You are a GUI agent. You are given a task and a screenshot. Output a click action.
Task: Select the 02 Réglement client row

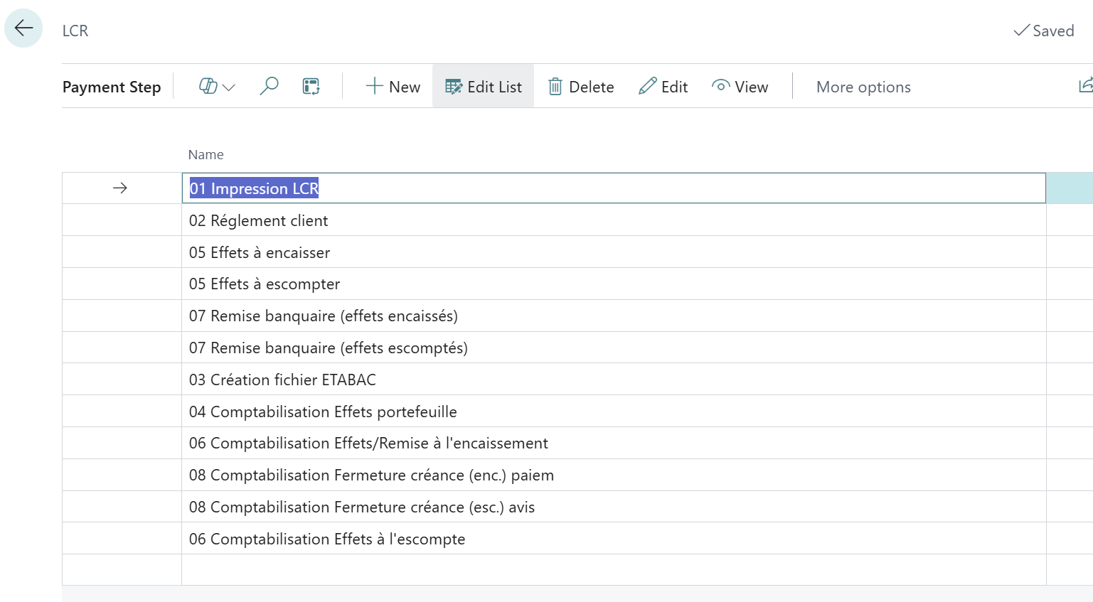[x=258, y=220]
